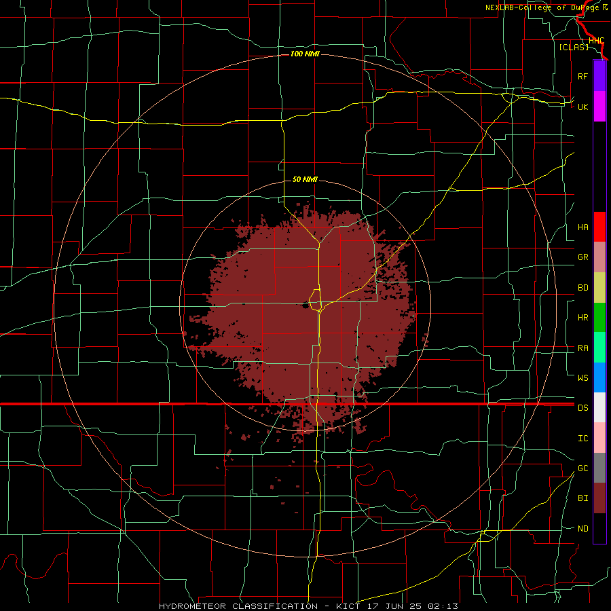The height and width of the screenshot is (611, 611).
Task: Select the BD legend label
Action: pyautogui.click(x=582, y=288)
